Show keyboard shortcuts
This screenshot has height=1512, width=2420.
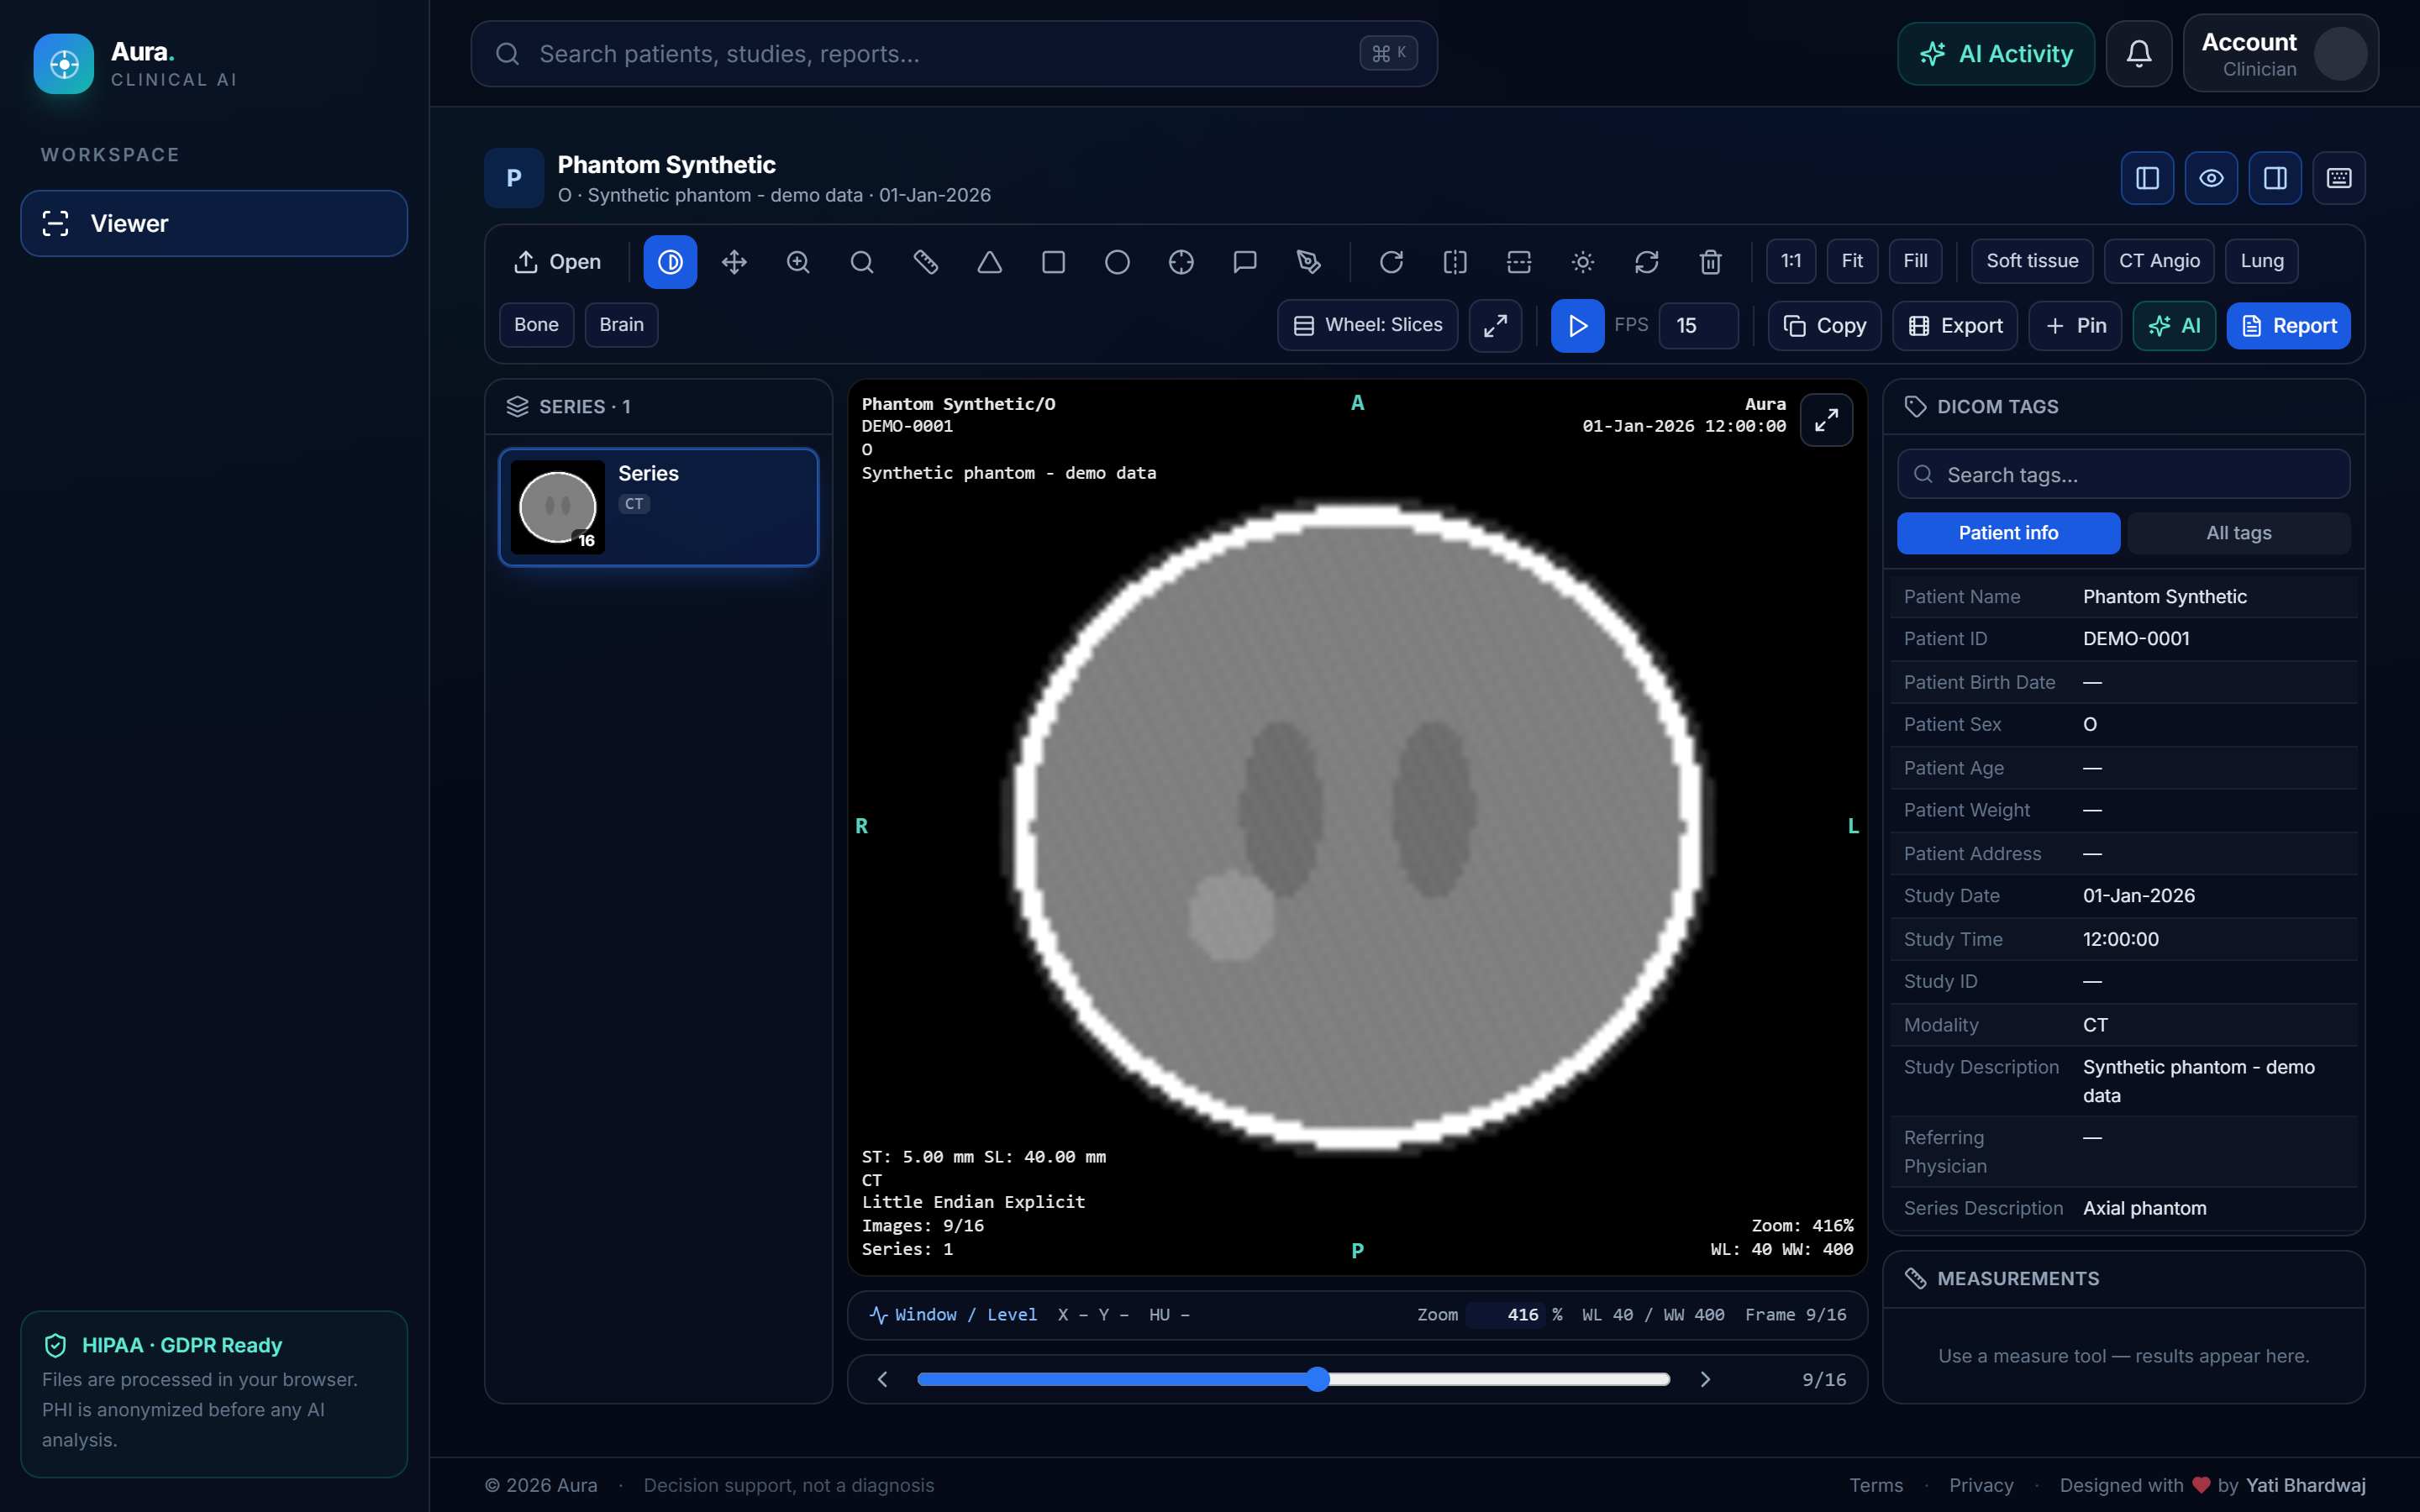(x=2339, y=178)
